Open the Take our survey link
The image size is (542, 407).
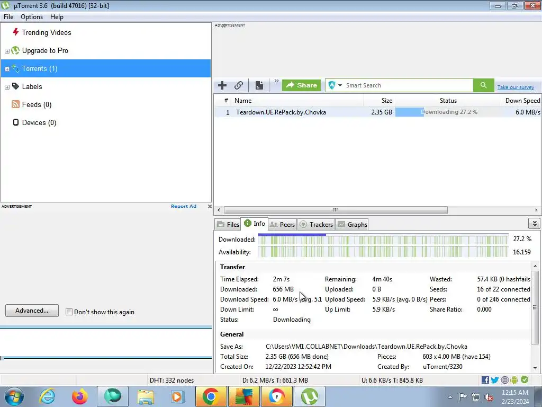(516, 87)
